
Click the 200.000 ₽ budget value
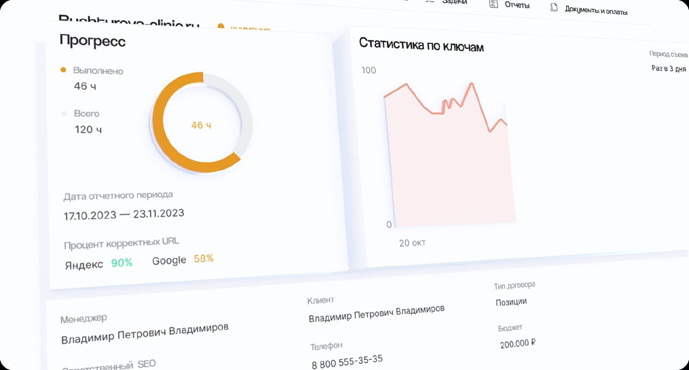(x=518, y=343)
